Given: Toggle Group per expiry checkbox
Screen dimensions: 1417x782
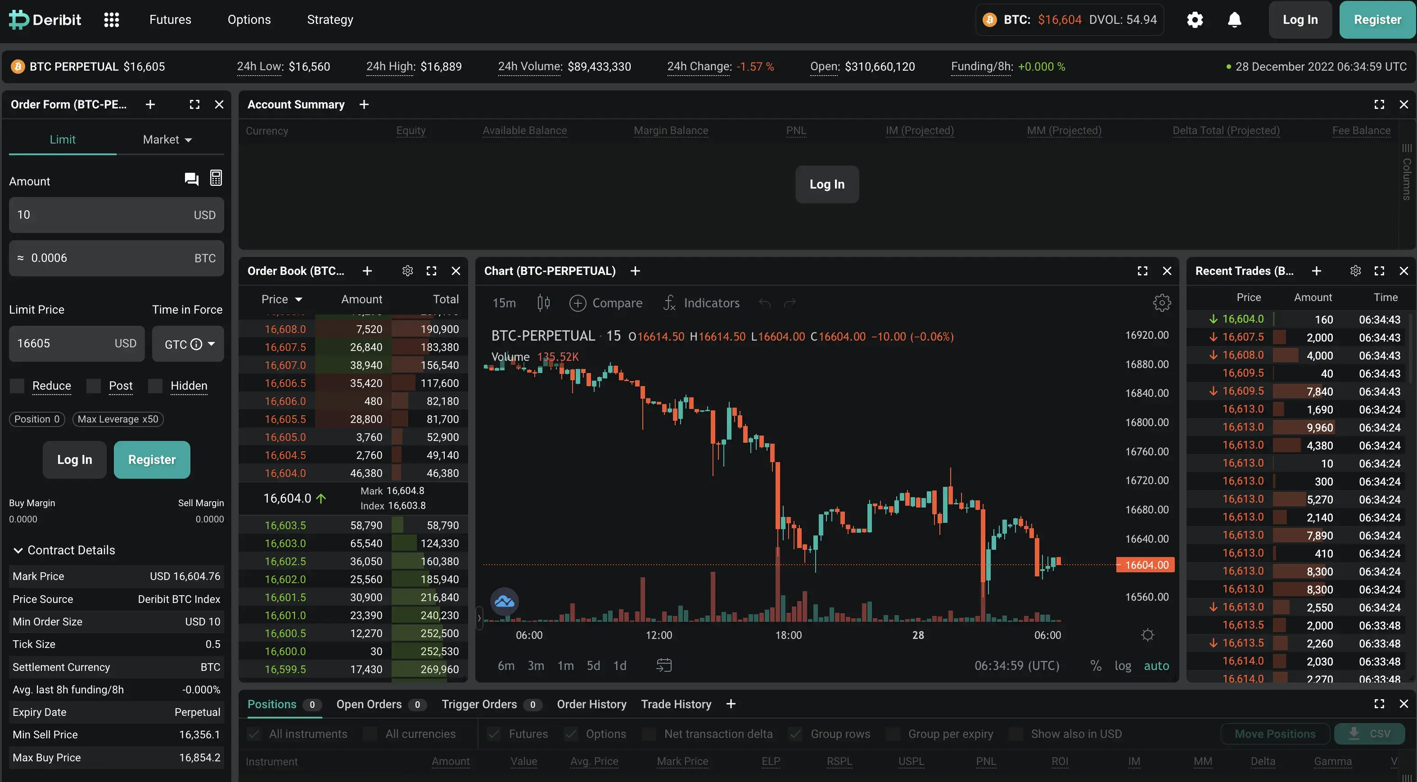Looking at the screenshot, I should point(894,733).
